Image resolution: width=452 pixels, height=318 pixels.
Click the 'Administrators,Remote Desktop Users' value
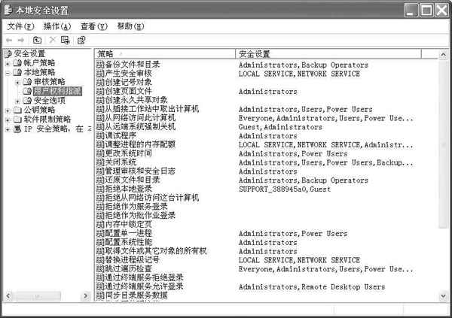(x=312, y=287)
